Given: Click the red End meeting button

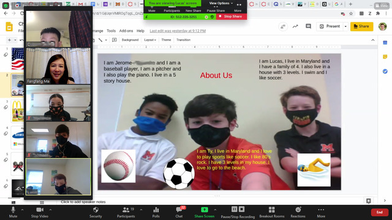Looking at the screenshot, I should click(380, 212).
